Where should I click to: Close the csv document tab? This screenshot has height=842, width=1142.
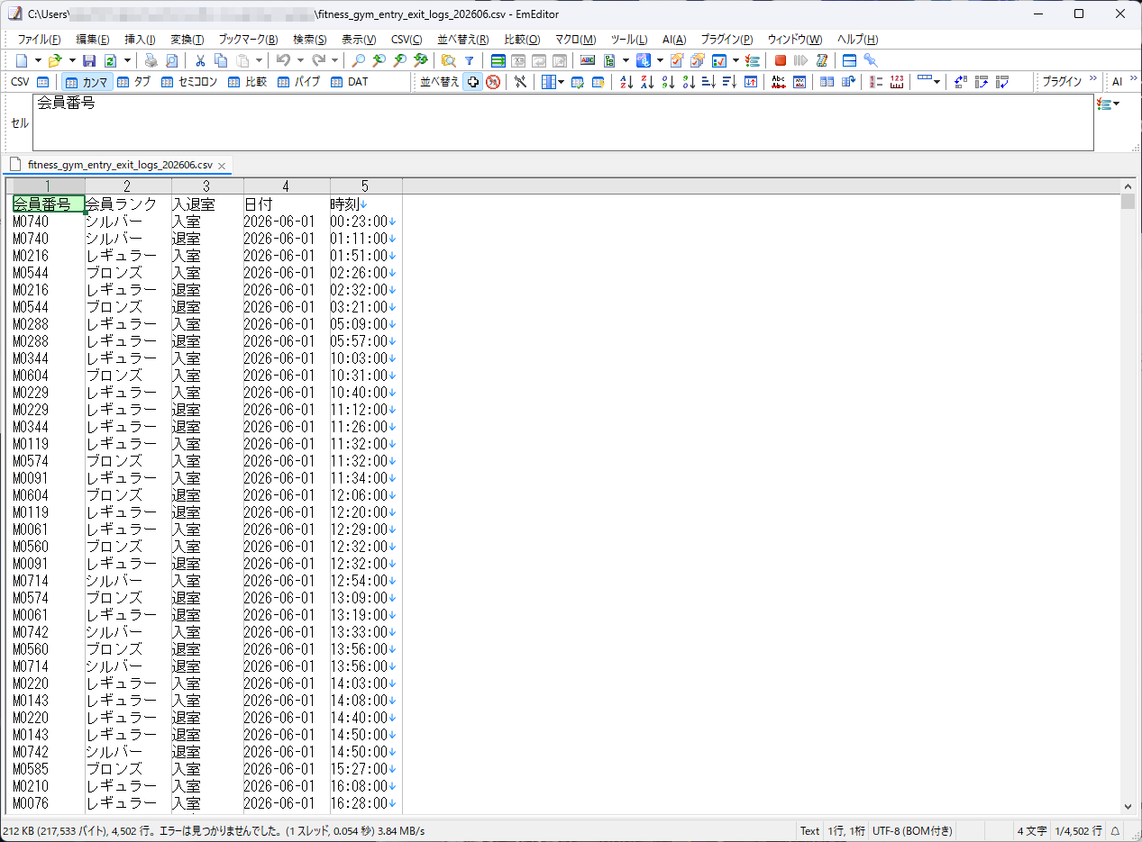click(222, 167)
